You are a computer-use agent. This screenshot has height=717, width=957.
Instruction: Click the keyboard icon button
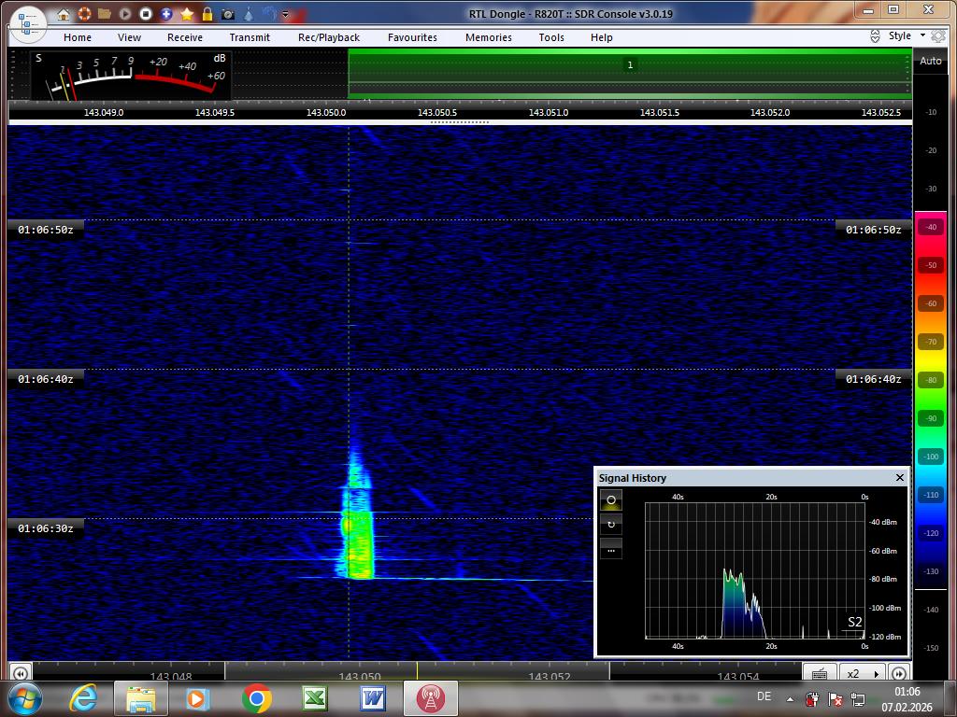820,672
